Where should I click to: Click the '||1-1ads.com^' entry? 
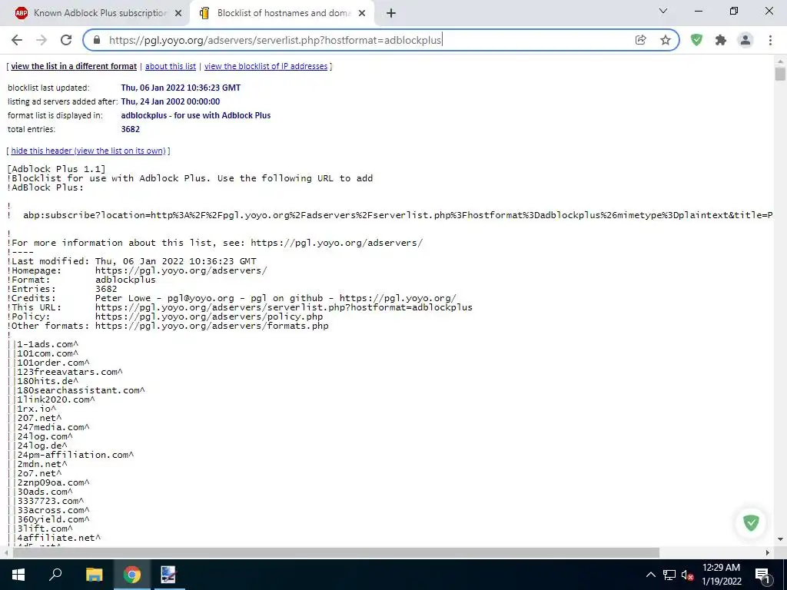click(43, 344)
